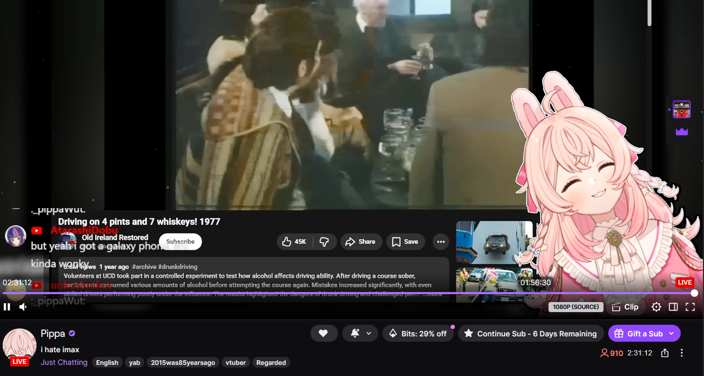Click the user icon beside viewer count
This screenshot has width=704, height=376.
(x=605, y=353)
